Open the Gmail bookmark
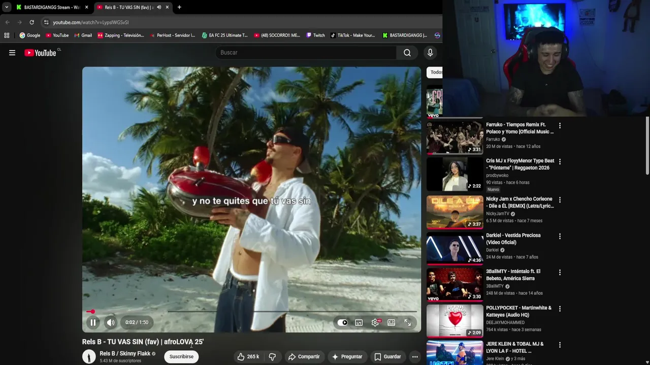This screenshot has height=365, width=650. [x=83, y=35]
